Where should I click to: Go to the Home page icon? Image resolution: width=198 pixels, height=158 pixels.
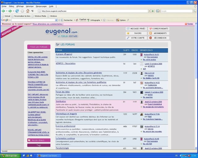point(28,11)
